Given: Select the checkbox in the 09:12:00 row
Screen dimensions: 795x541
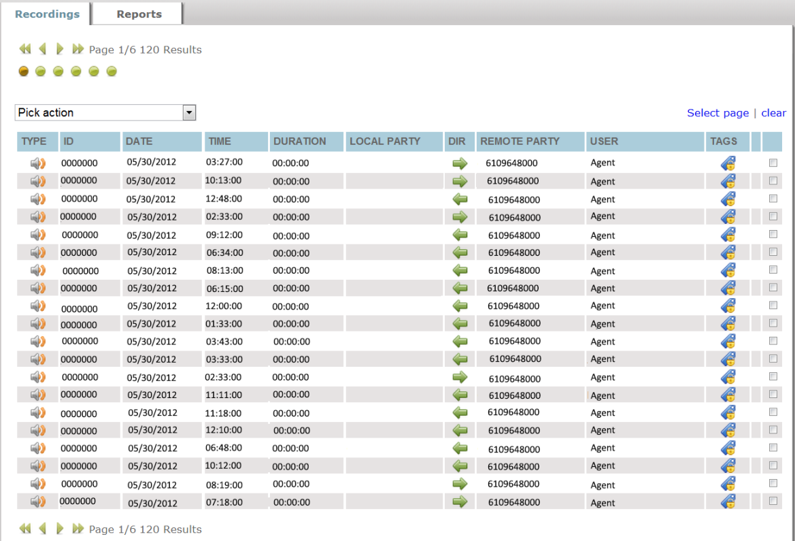Looking at the screenshot, I should pyautogui.click(x=773, y=234).
